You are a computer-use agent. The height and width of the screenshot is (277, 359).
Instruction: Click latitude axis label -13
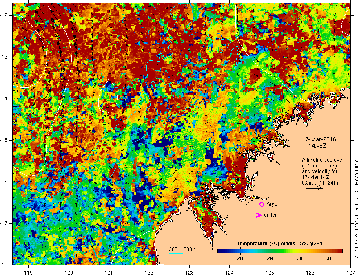(x=4, y=57)
